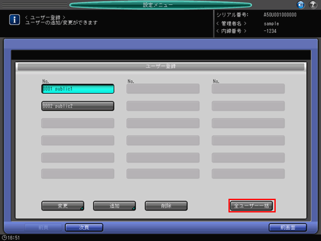Click the 変更 (Change) button

pos(63,206)
